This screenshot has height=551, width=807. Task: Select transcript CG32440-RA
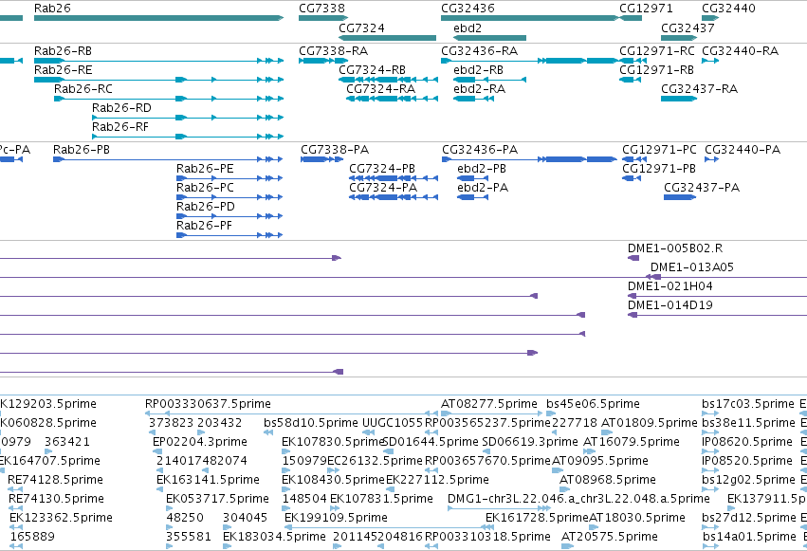tap(740, 51)
